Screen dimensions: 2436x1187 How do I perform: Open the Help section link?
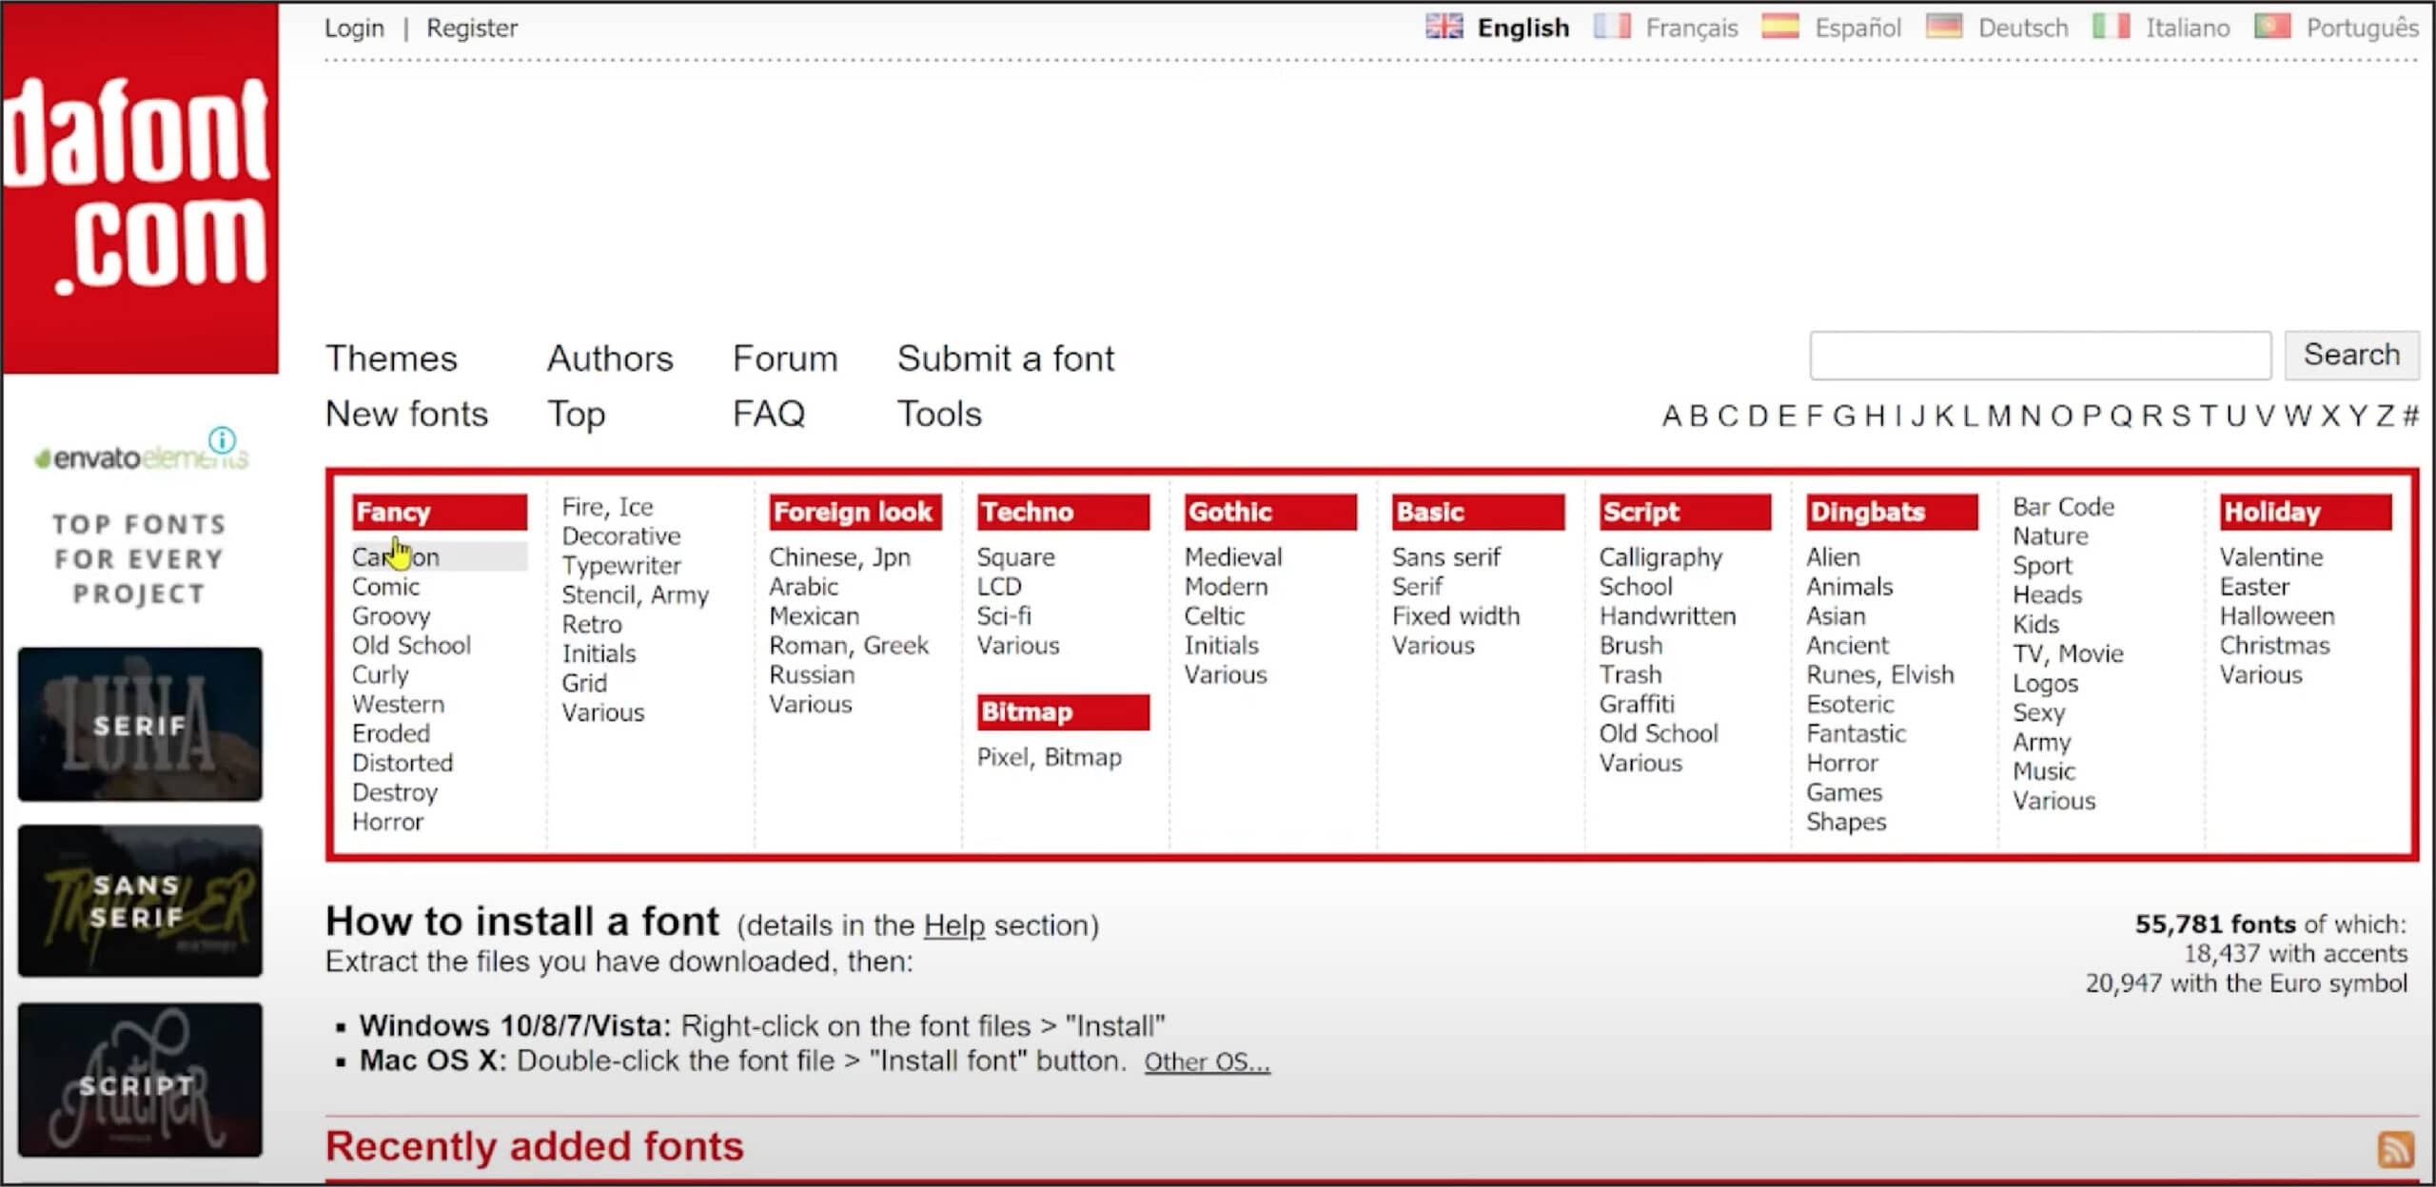[x=953, y=925]
